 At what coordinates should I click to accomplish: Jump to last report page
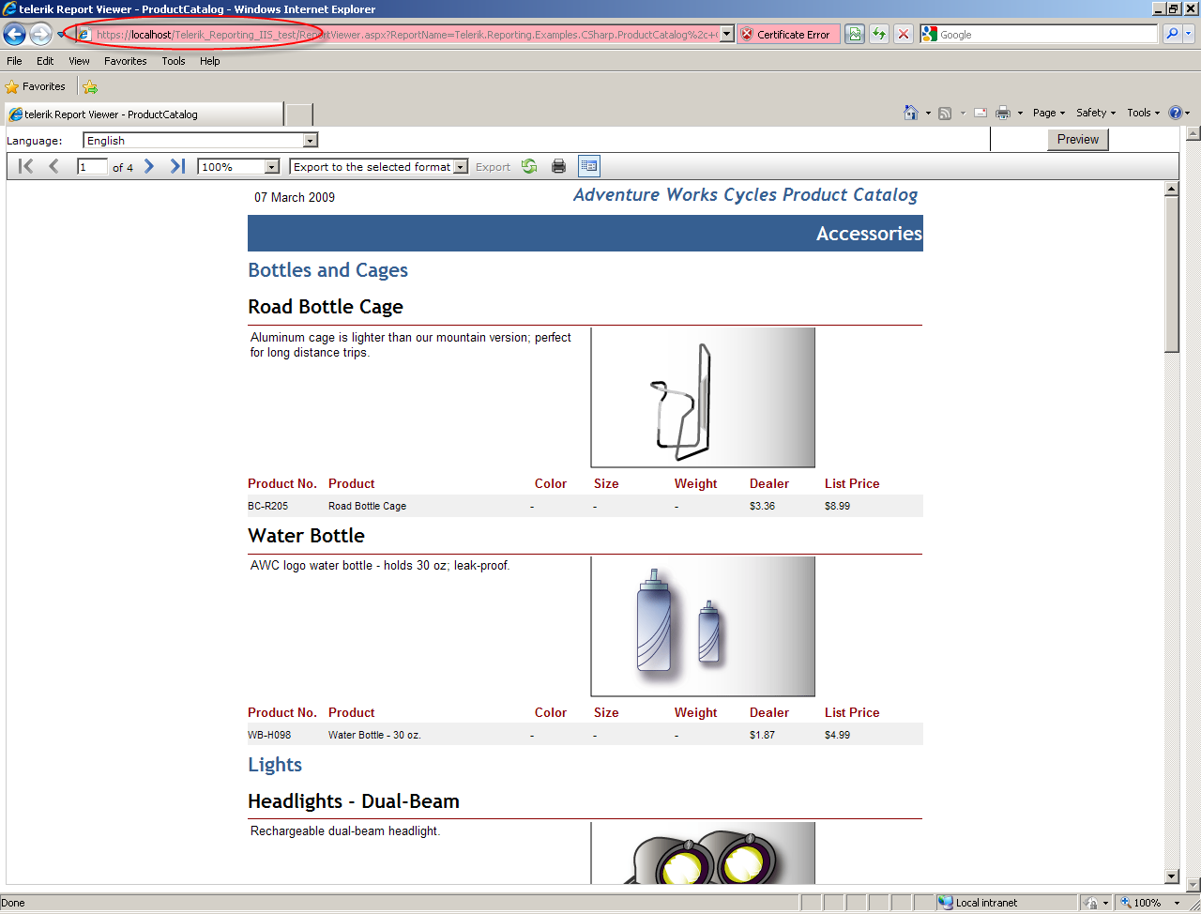[x=177, y=166]
